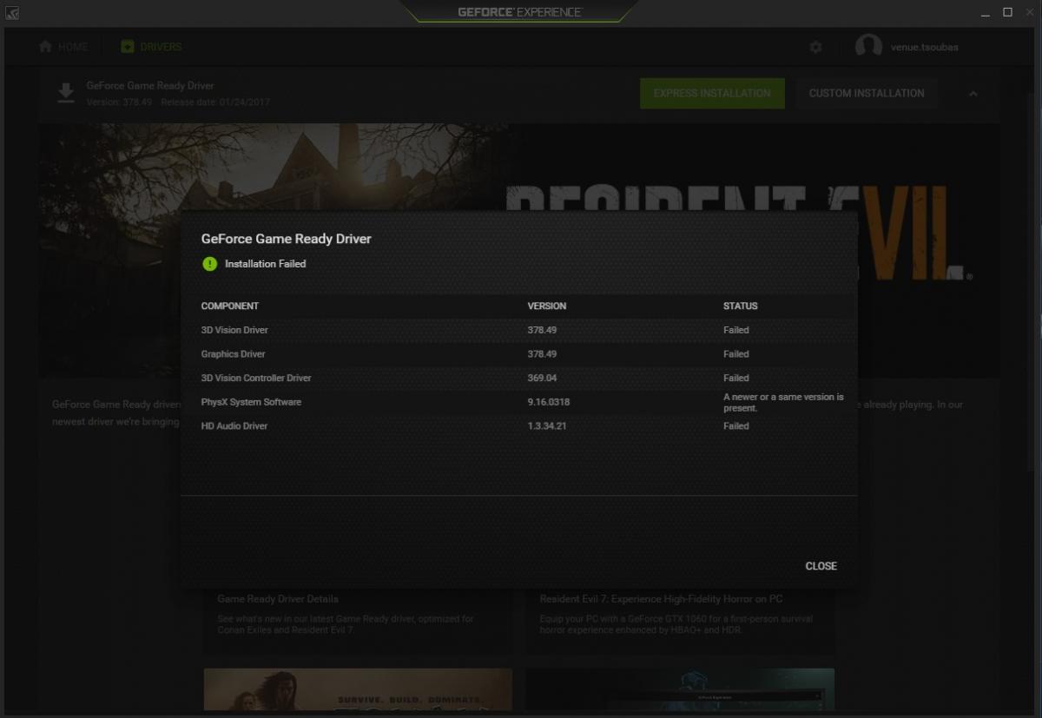Click the driver download arrow icon
1042x718 pixels.
tap(66, 93)
